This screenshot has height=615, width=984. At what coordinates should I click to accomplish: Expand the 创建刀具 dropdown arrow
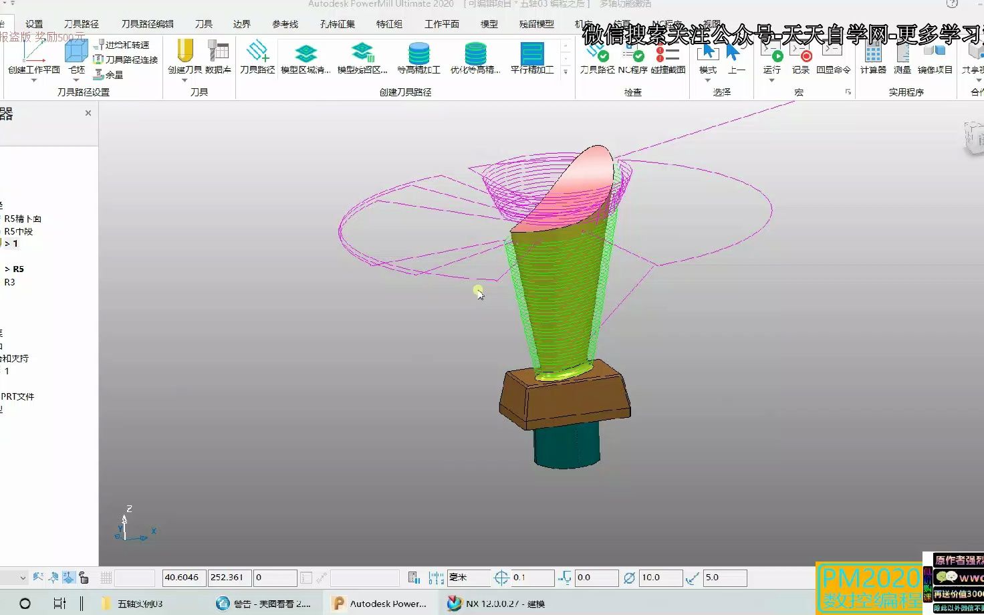click(184, 80)
